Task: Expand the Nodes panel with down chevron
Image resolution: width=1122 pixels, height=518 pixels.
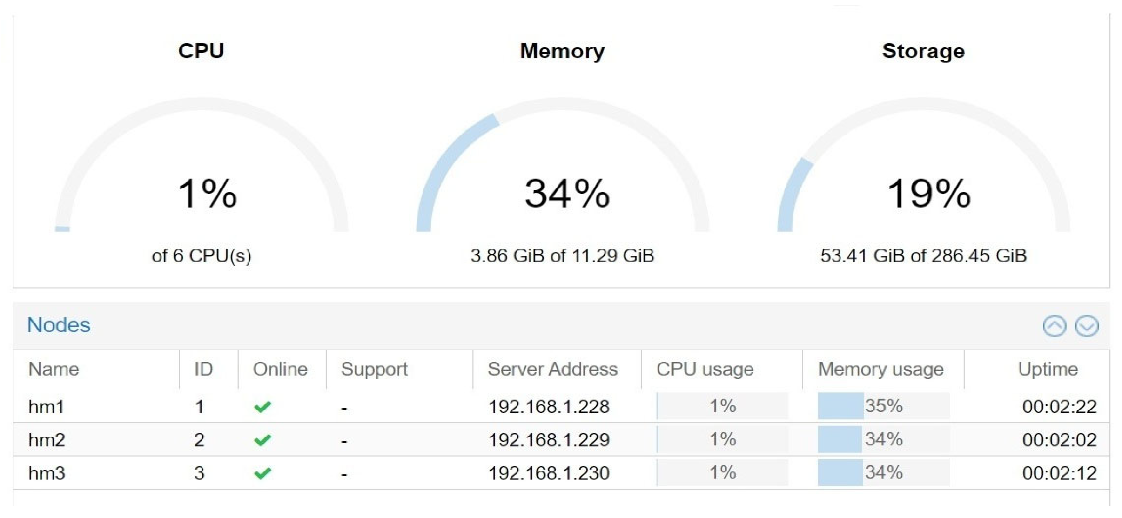Action: click(1086, 325)
